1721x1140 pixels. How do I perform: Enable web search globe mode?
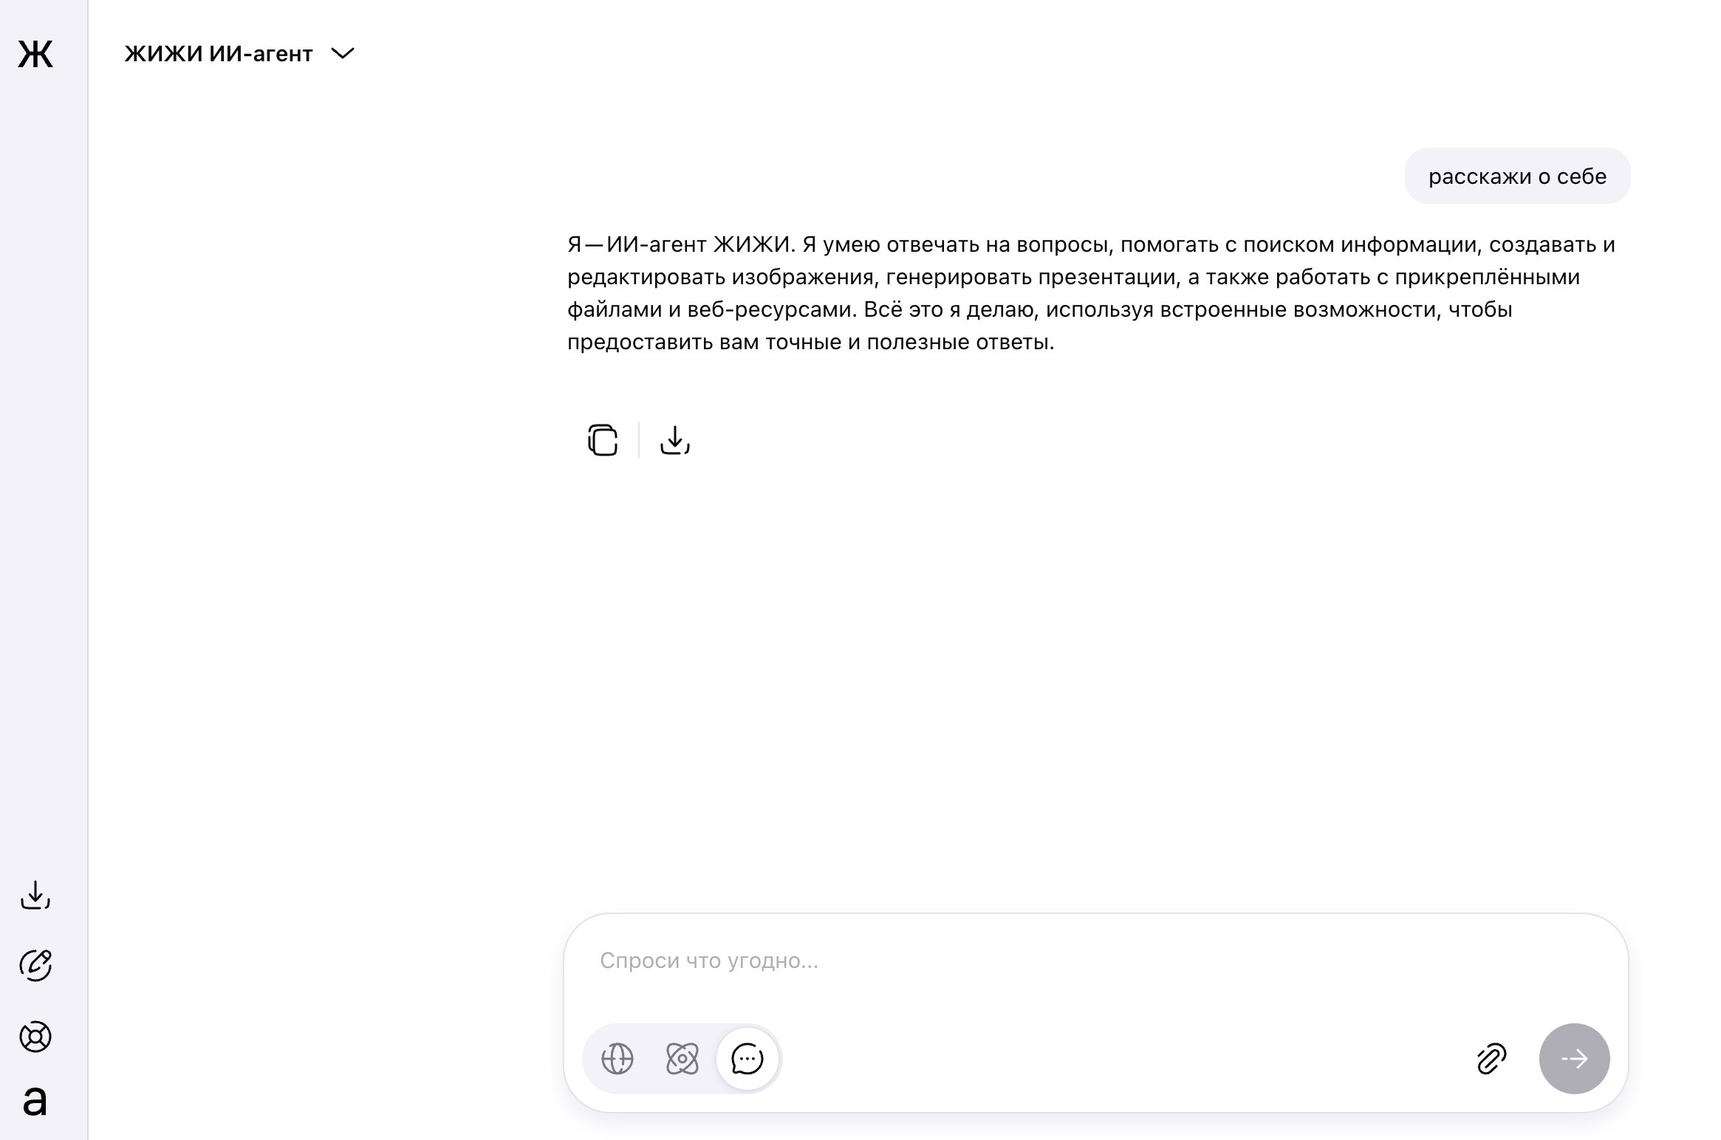coord(617,1059)
